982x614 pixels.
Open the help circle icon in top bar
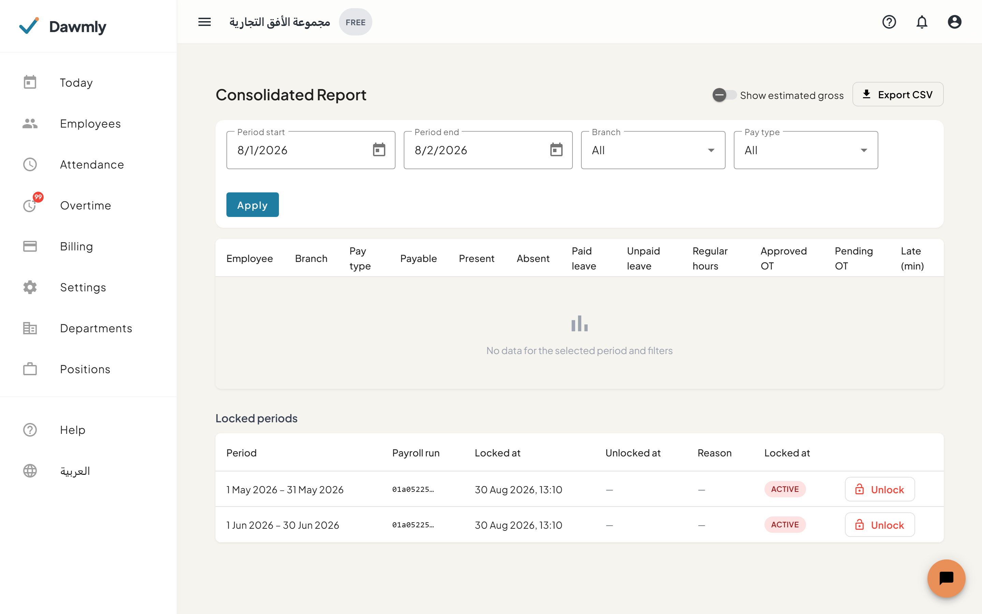pos(889,22)
